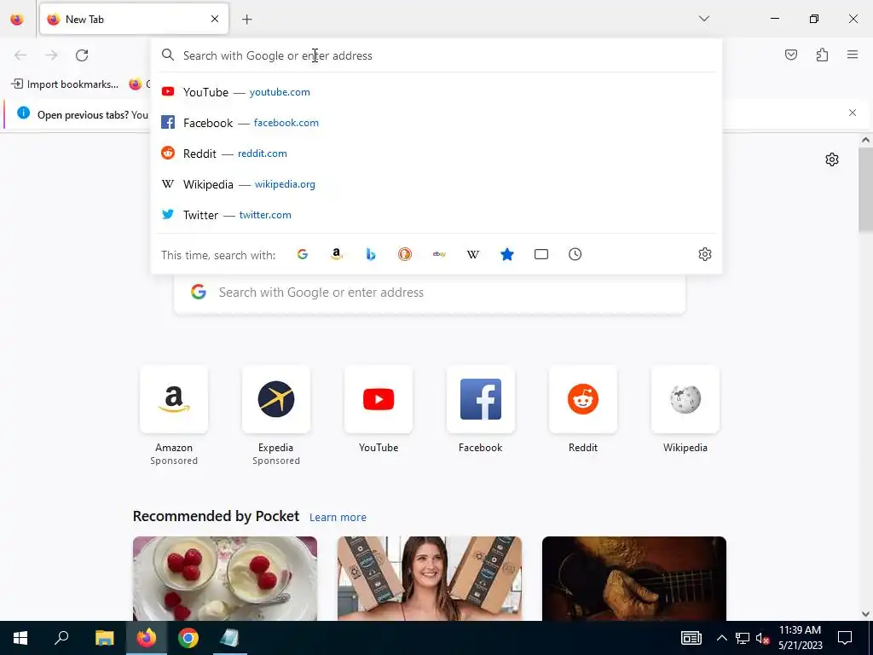This screenshot has height=655, width=873.
Task: Search this time with Wikipedia icon
Action: coord(472,254)
